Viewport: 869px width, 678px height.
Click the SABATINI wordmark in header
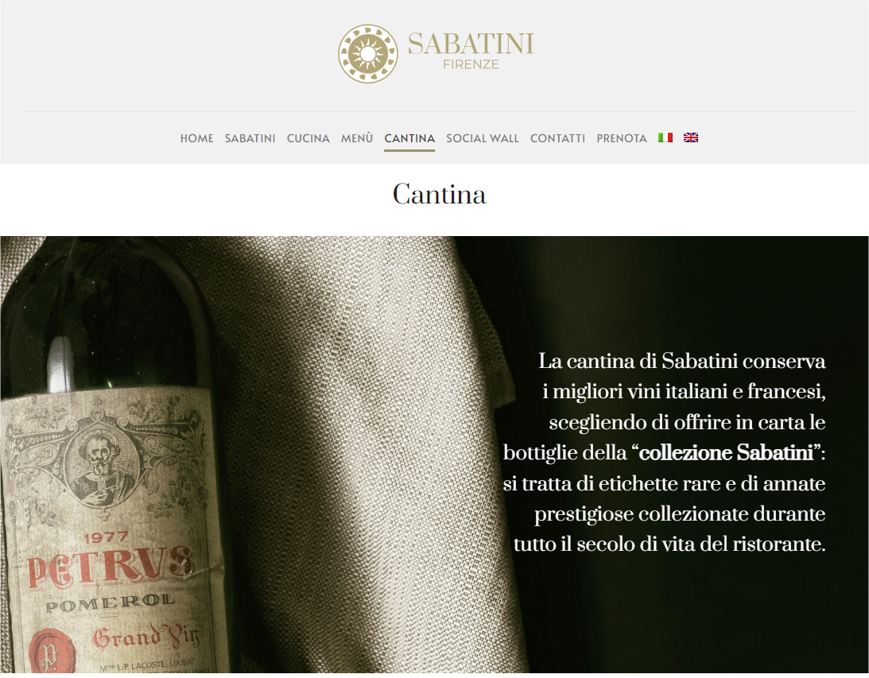click(471, 44)
